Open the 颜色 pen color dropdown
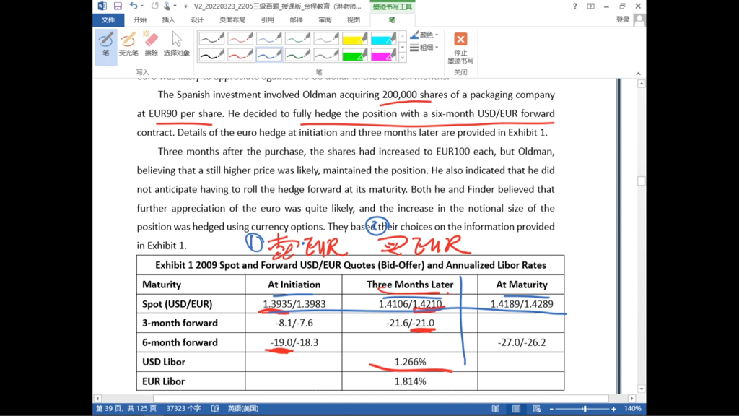 click(x=424, y=35)
